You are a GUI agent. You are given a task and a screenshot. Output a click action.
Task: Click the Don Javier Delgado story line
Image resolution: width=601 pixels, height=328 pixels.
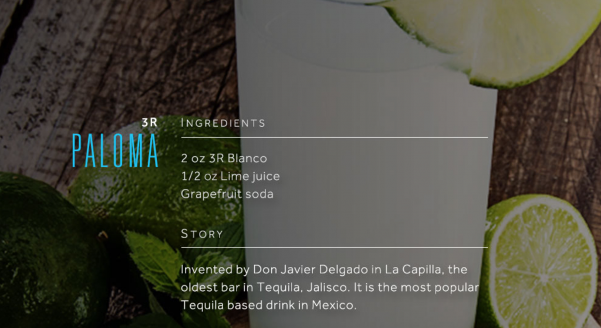point(324,270)
